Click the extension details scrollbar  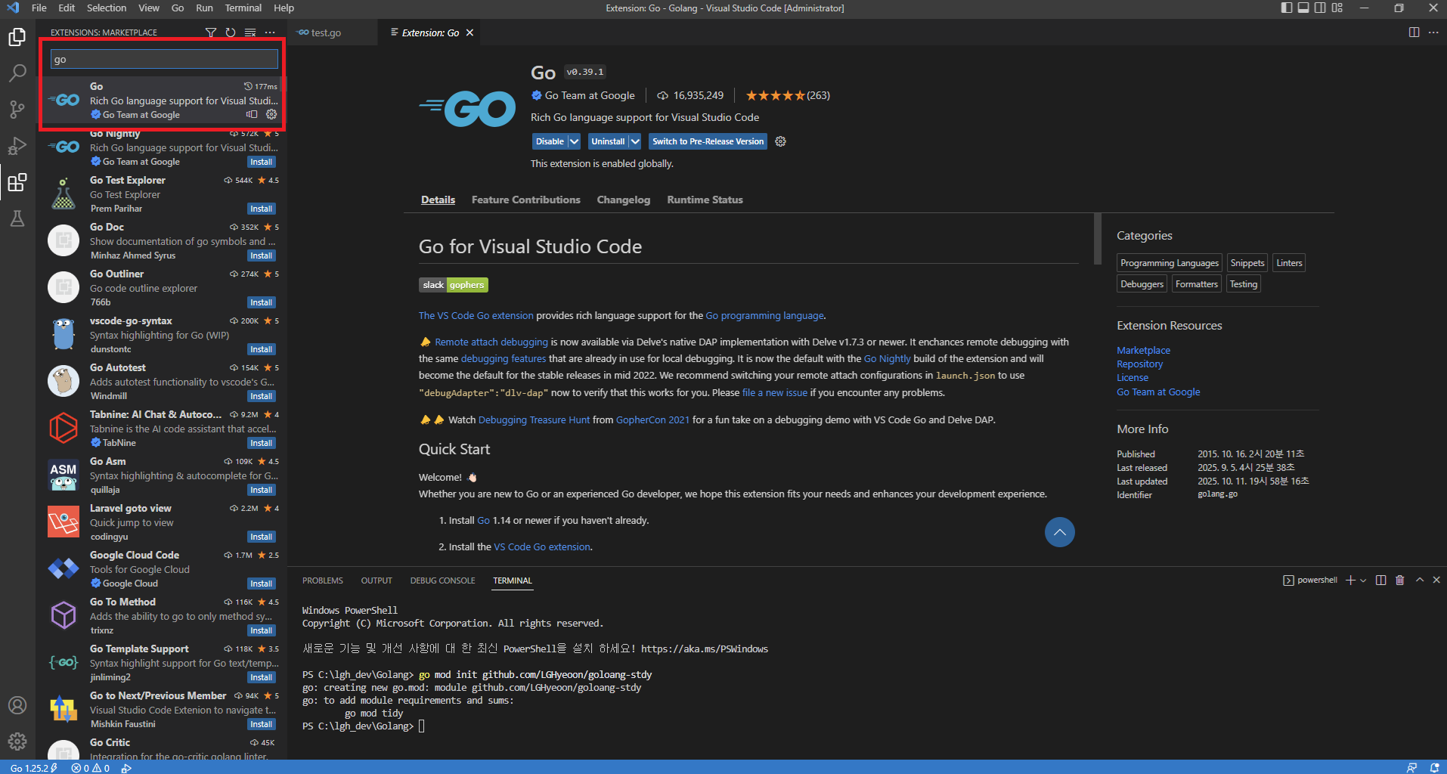1098,239
